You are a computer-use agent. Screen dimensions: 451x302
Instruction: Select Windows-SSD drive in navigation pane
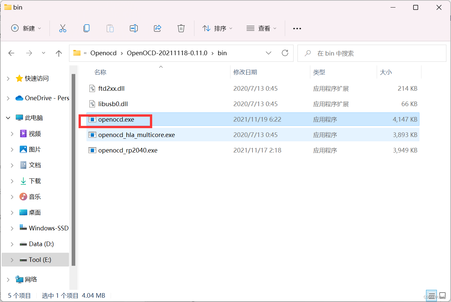point(49,228)
